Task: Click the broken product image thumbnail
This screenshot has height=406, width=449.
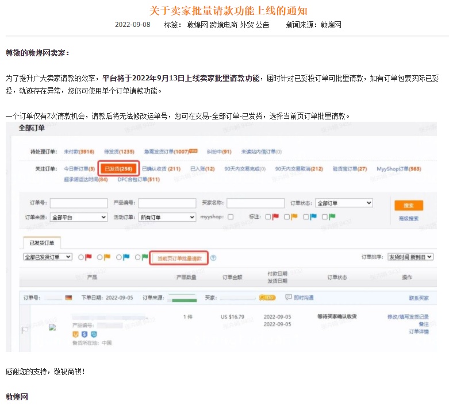Action: (52, 327)
